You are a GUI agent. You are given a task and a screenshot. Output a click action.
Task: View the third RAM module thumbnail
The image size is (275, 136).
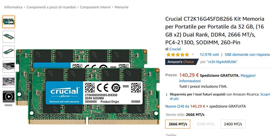[x=9, y=52]
